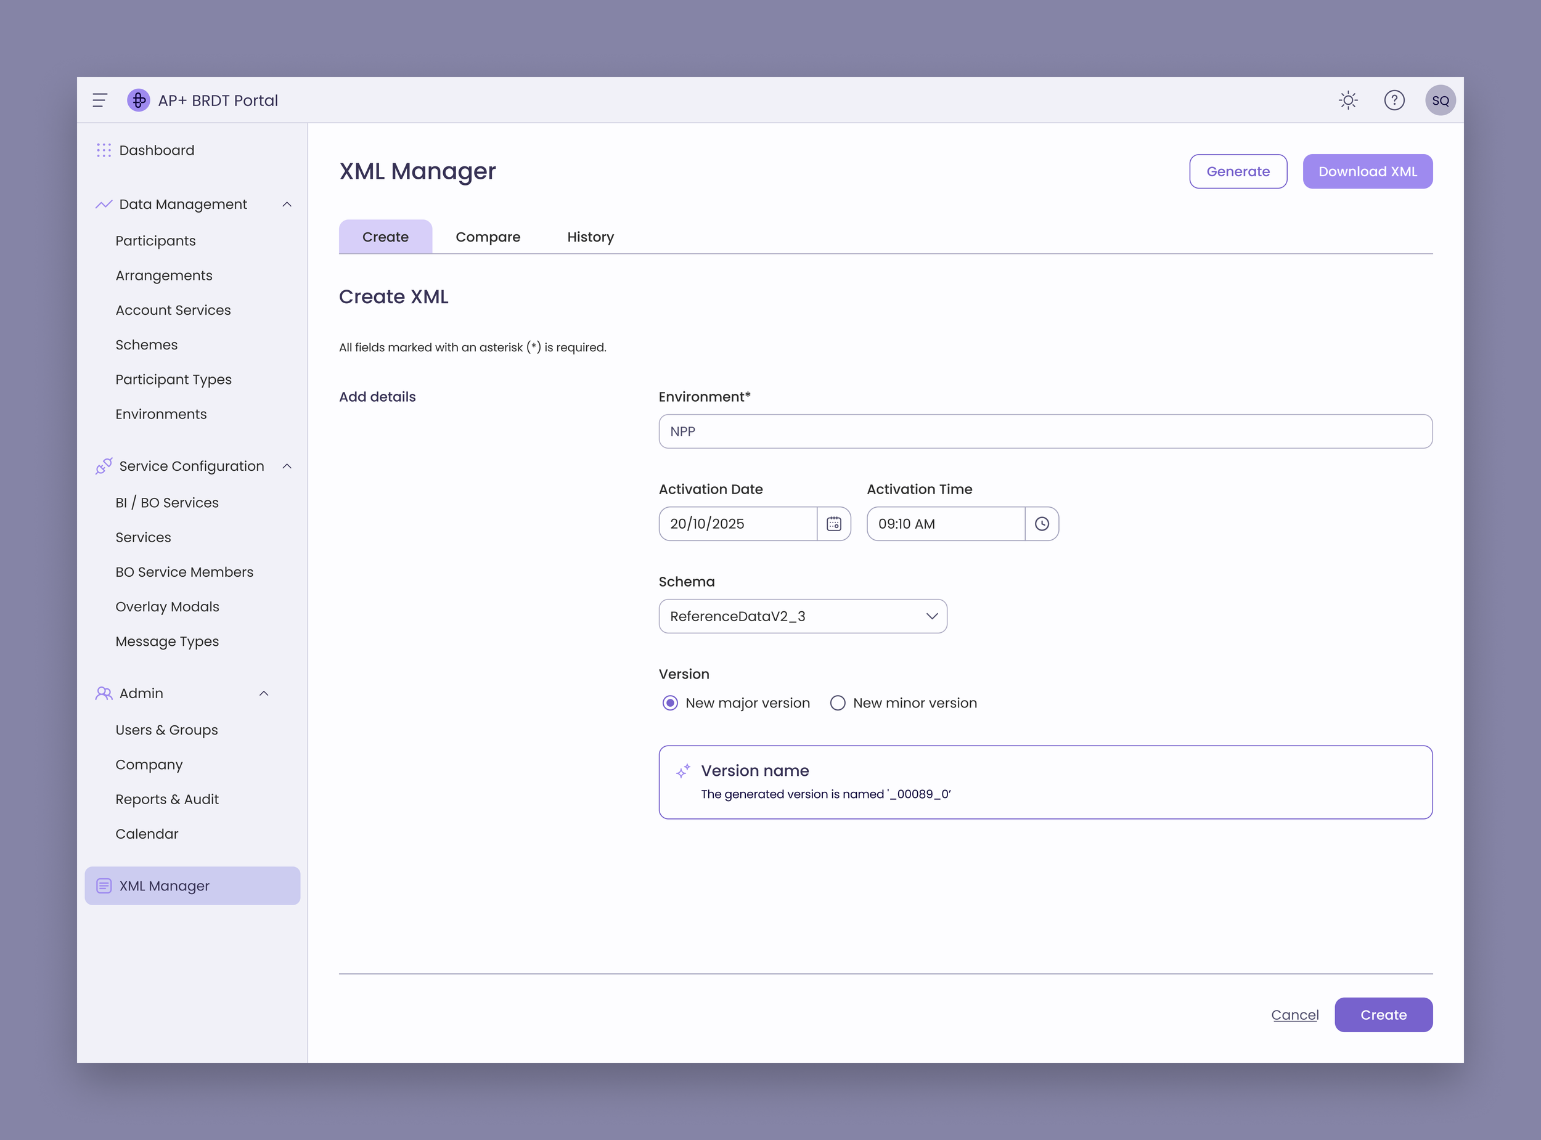Click the hamburger menu icon
This screenshot has width=1541, height=1140.
[x=100, y=100]
